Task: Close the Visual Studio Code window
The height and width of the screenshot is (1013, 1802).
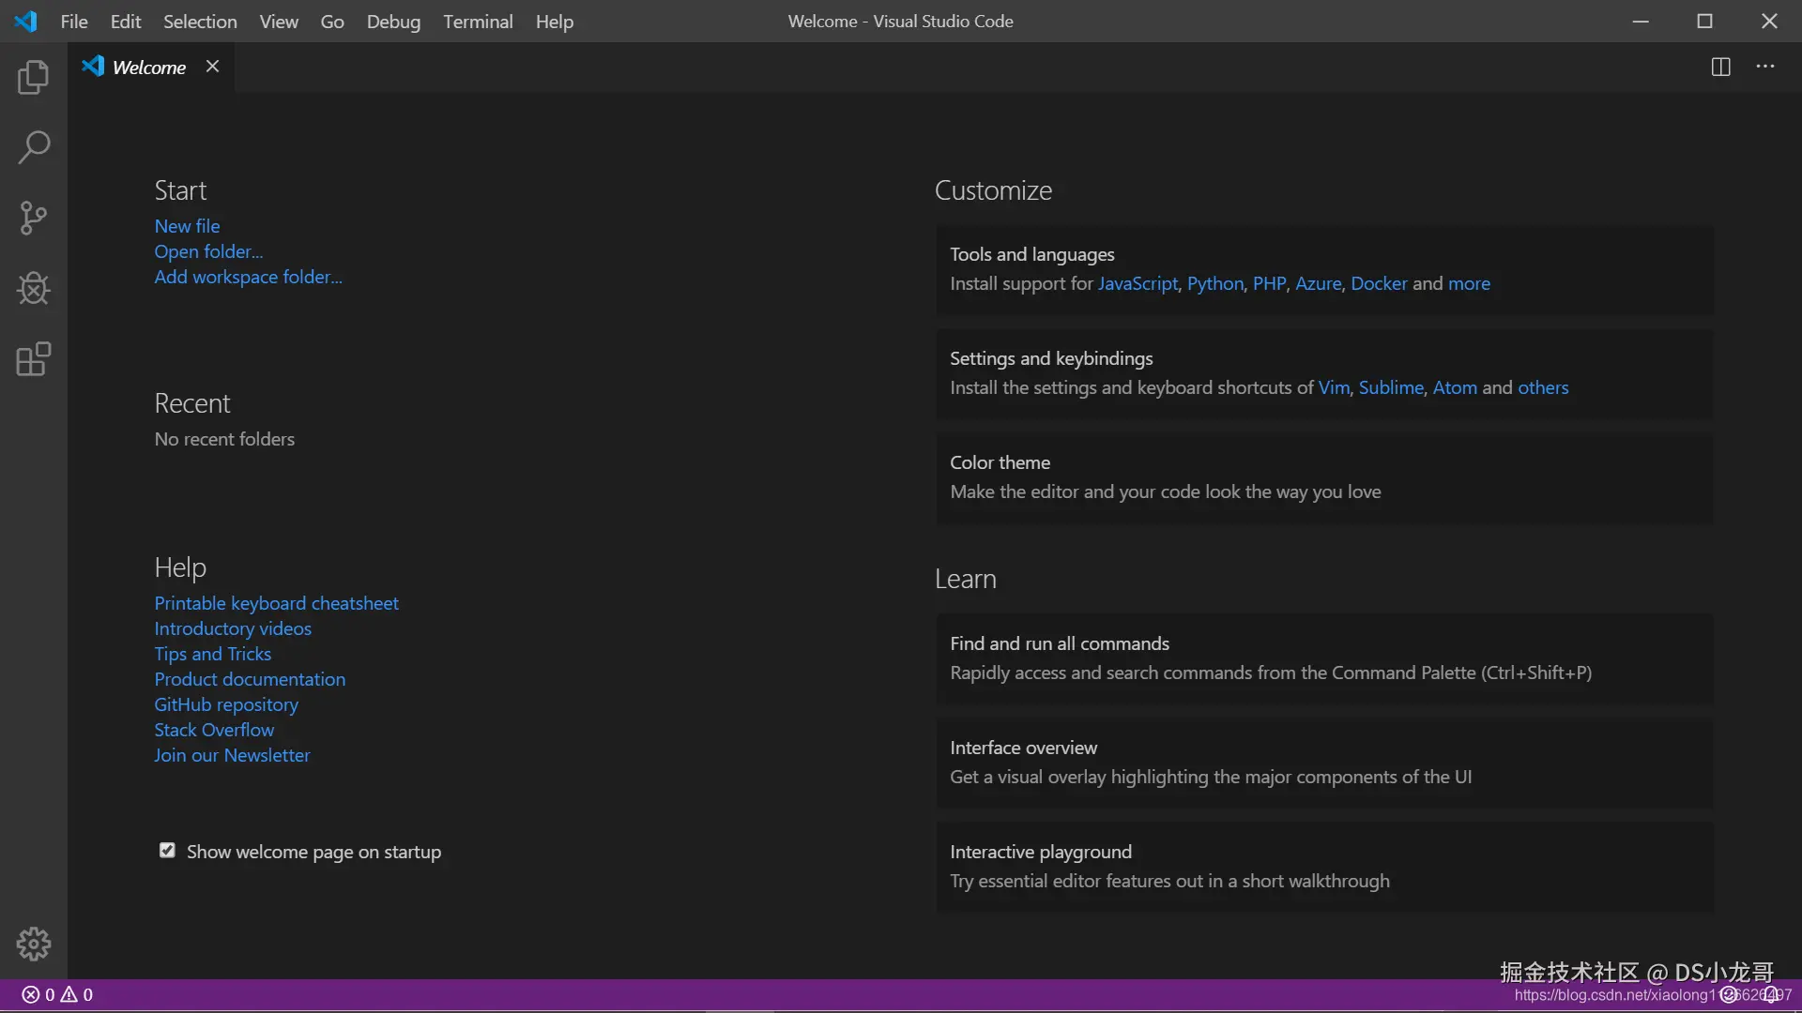Action: pos(1769,21)
